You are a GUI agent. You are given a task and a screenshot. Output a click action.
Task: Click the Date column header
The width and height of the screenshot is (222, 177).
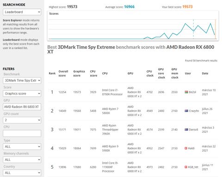point(205,73)
